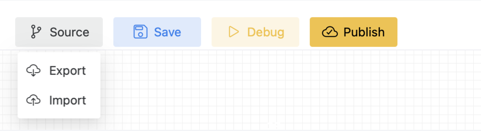The height and width of the screenshot is (131, 481).
Task: Save the current workflow
Action: pos(157,32)
